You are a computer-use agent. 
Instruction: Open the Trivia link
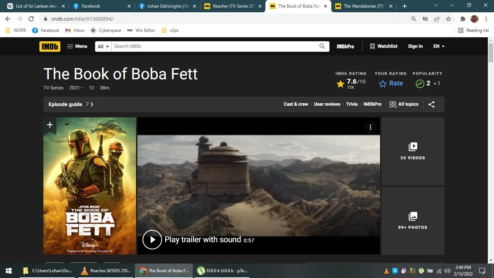coord(352,104)
